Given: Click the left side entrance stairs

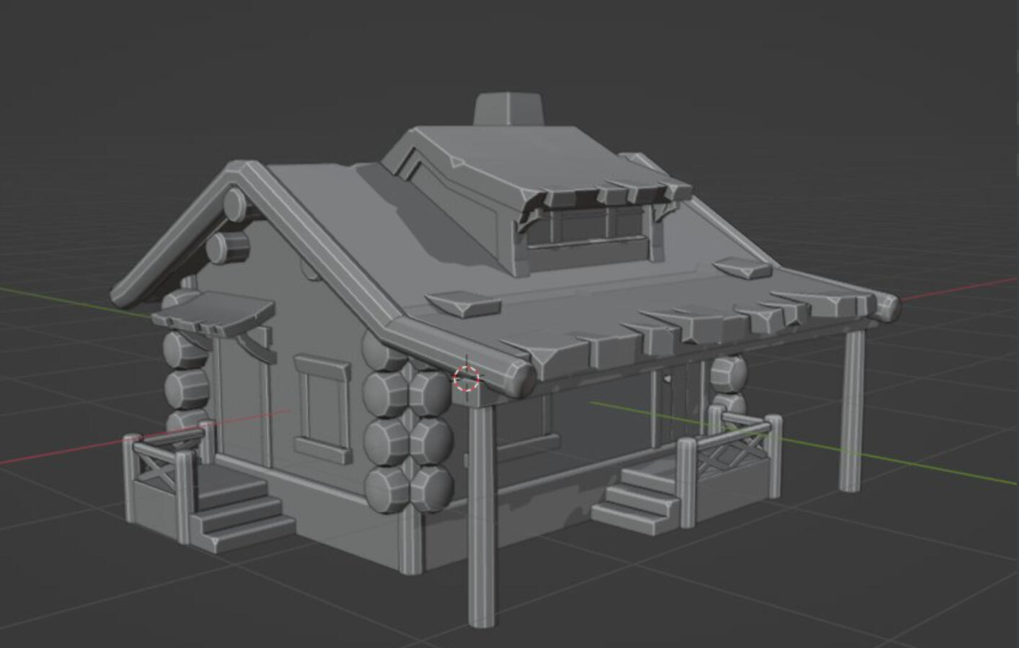Looking at the screenshot, I should [237, 510].
